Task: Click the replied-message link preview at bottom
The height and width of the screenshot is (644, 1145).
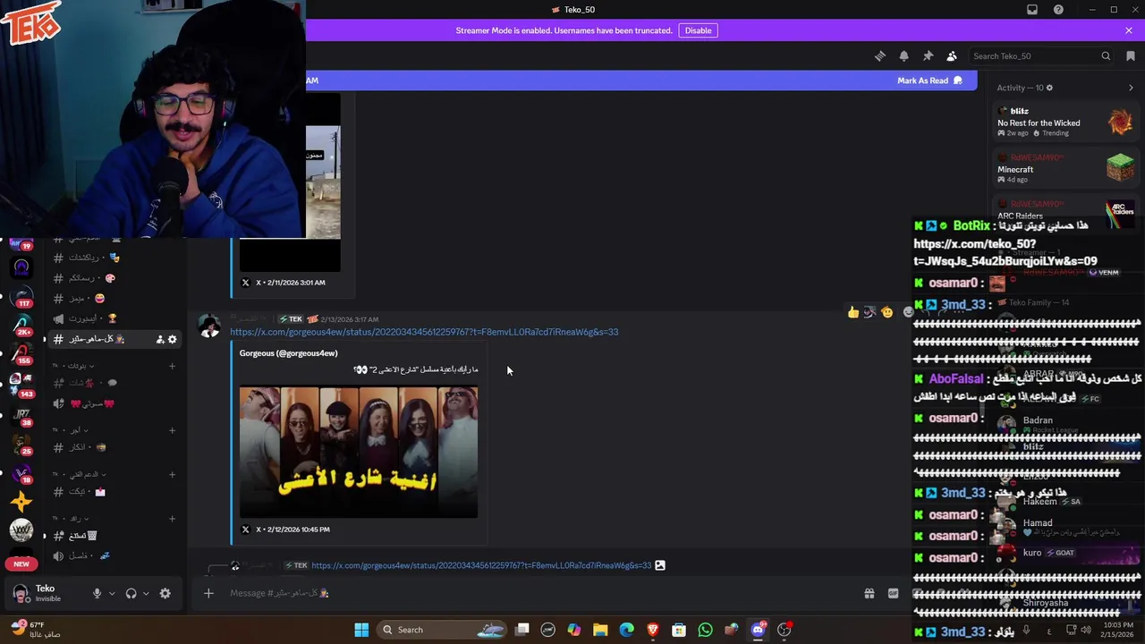Action: [481, 565]
